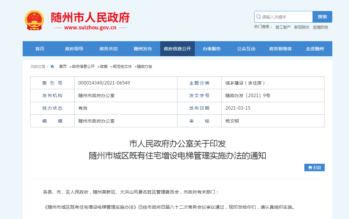The width and height of the screenshot is (349, 219).
Task: Navigate to 公众互动 section
Action: click(246, 49)
